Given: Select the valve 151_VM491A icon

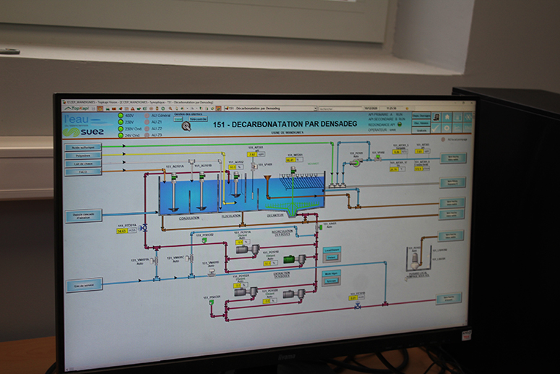Looking at the screenshot, I should [155, 259].
